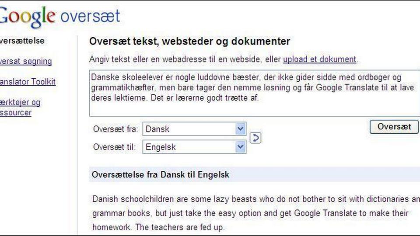The width and height of the screenshot is (420, 236).
Task: Go to Translator Toolkit in sidebar
Action: [x=27, y=82]
